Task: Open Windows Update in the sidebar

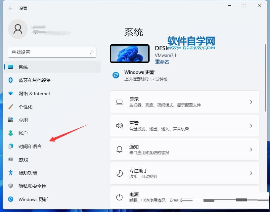Action: point(33,199)
